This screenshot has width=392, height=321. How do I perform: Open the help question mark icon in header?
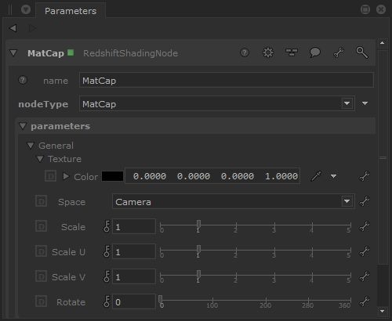(x=245, y=52)
